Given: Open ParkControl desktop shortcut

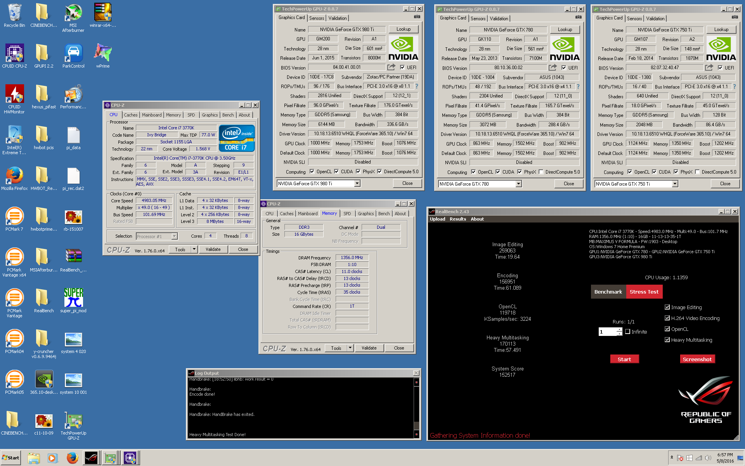Looking at the screenshot, I should pyautogui.click(x=73, y=56).
